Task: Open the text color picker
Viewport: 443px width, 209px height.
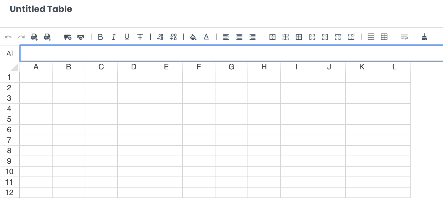Action: [x=206, y=37]
